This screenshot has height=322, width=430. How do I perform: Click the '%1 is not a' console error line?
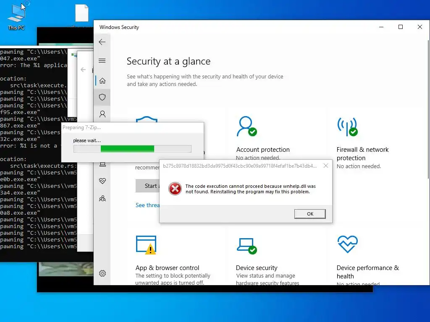[29, 145]
